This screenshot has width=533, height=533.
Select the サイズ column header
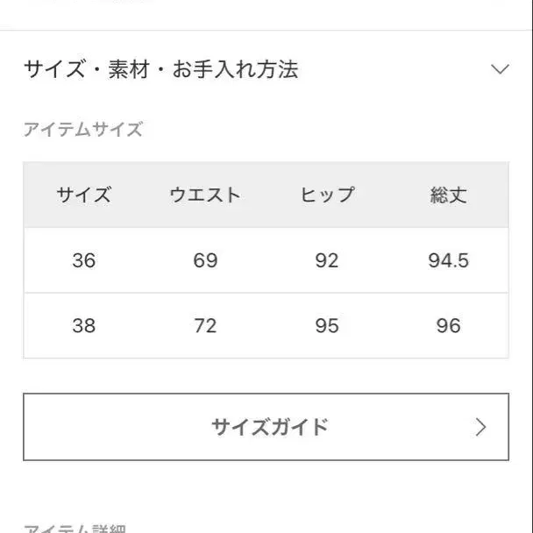[84, 195]
